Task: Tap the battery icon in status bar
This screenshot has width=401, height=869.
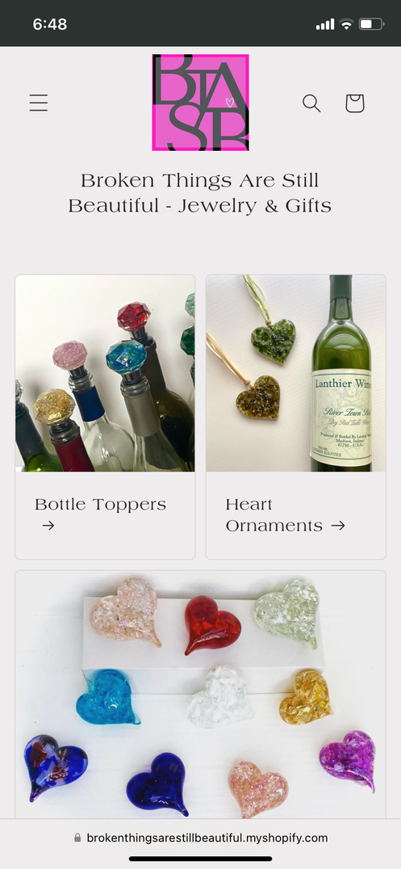Action: tap(371, 24)
